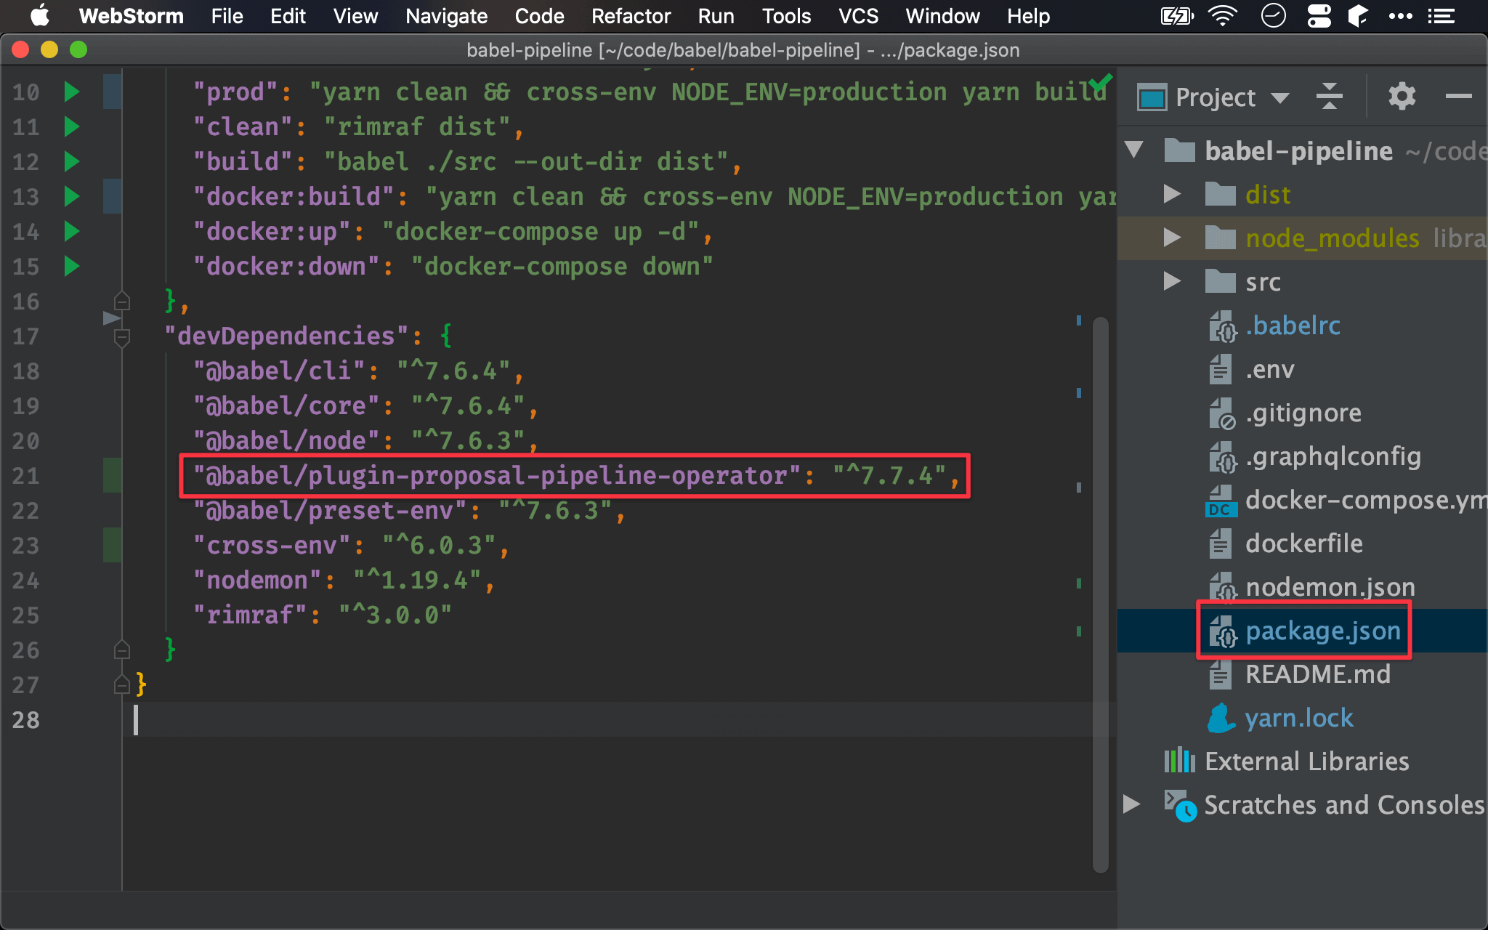Open the File menu

pos(227,16)
